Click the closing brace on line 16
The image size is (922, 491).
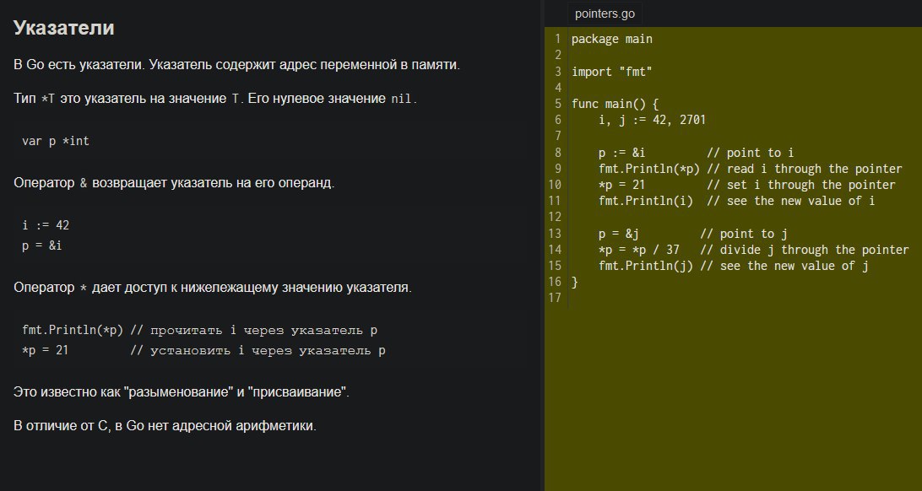pos(575,282)
